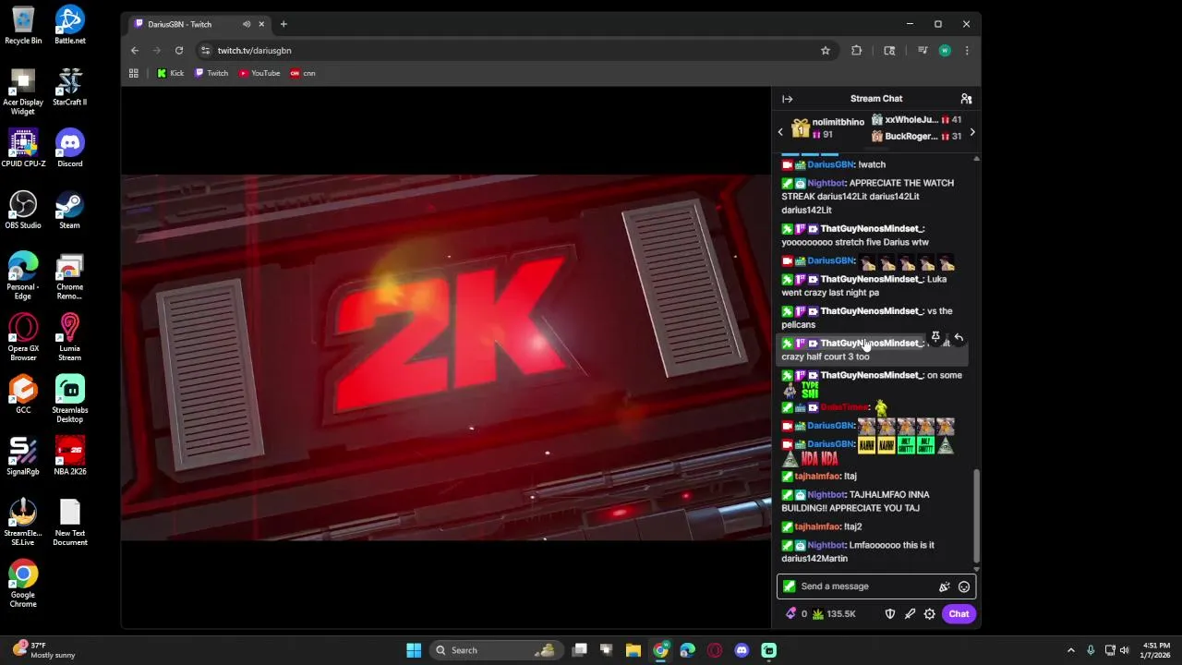Open DariusGBN username on !watch message
Viewport: 1182px width, 665px height.
(x=831, y=164)
